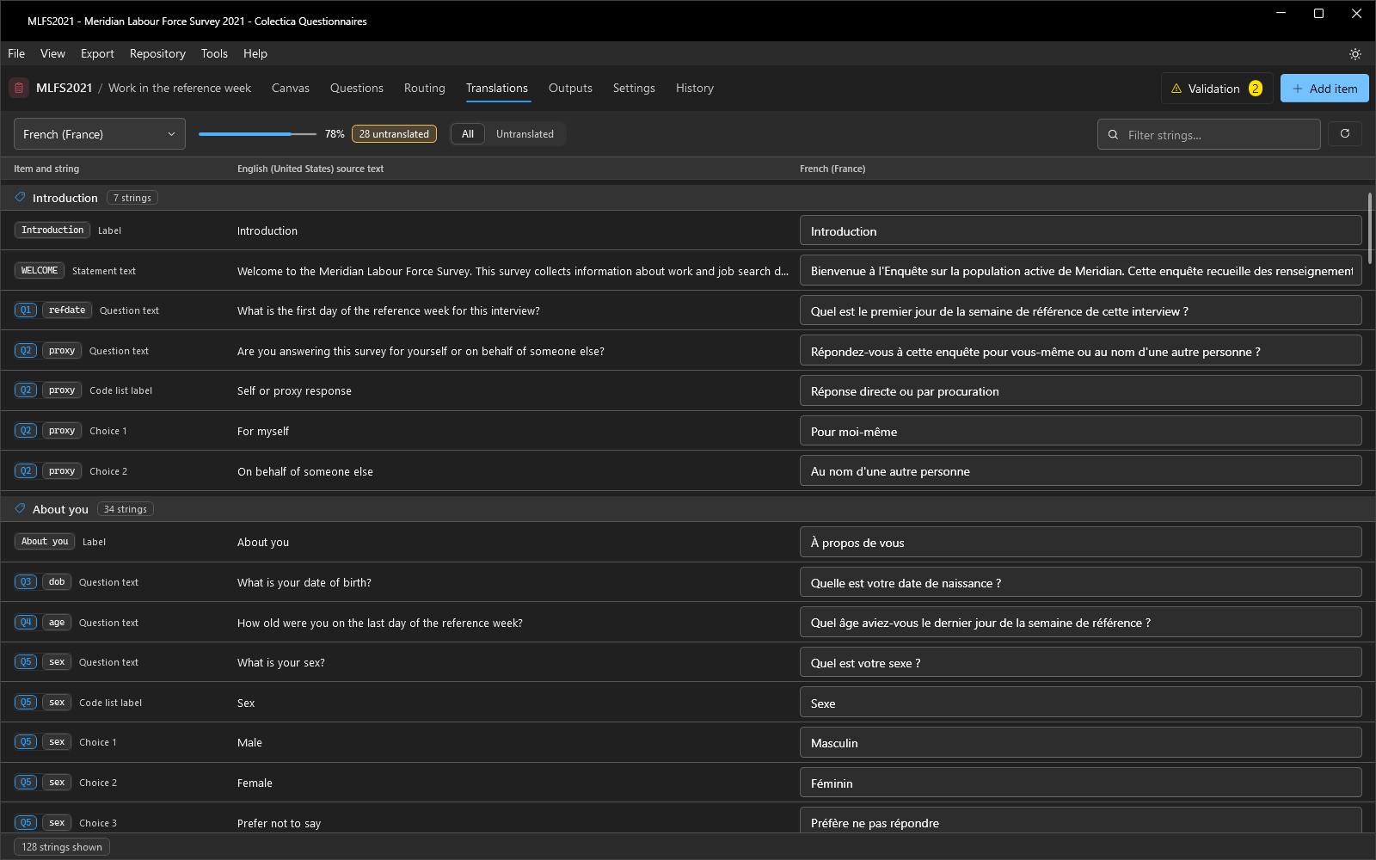Edit the 'À propos de vous' translation field
This screenshot has width=1376, height=860.
1081,542
